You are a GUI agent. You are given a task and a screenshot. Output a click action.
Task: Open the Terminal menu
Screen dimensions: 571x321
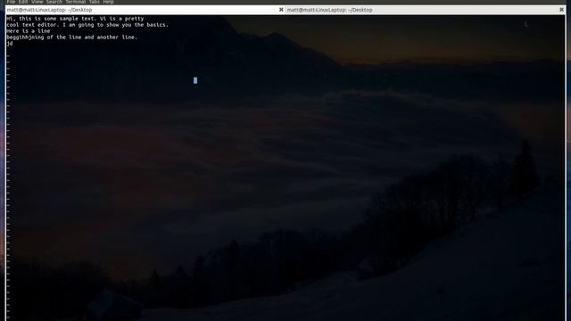coord(75,2)
